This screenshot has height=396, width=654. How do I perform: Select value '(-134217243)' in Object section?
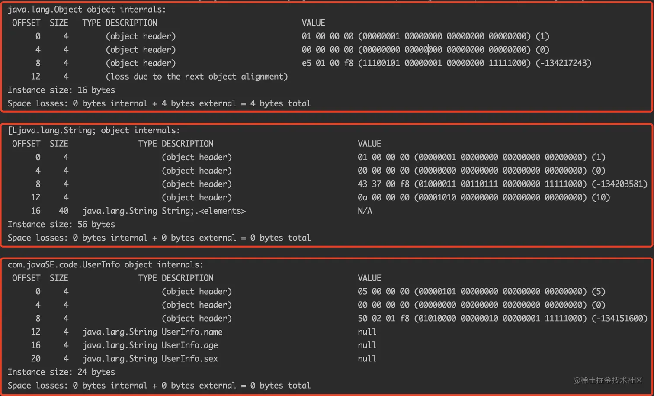(x=563, y=63)
